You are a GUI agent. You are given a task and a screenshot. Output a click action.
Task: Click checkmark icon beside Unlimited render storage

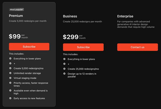[x=10, y=73]
